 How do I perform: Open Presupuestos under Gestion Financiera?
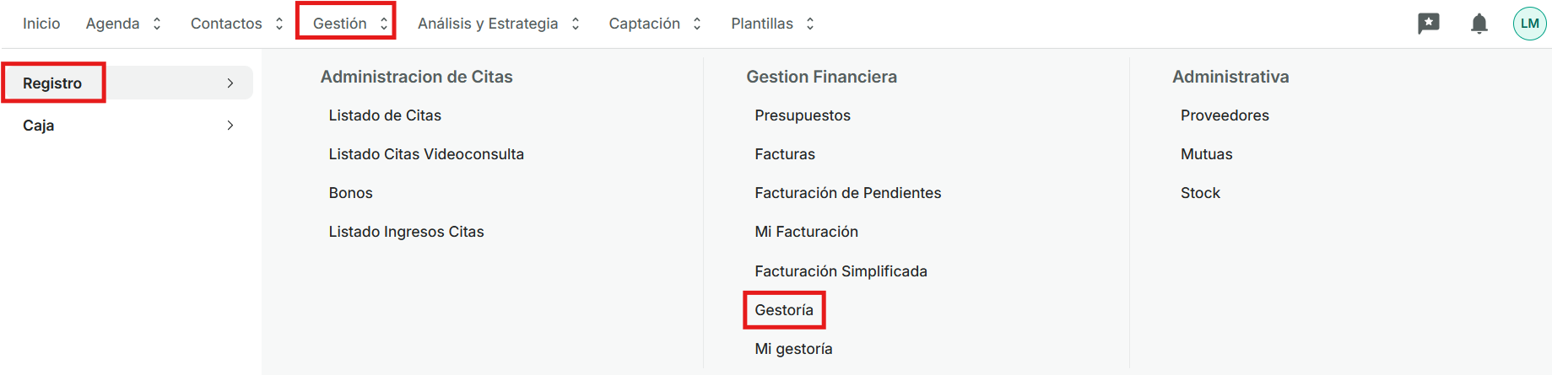pos(802,115)
